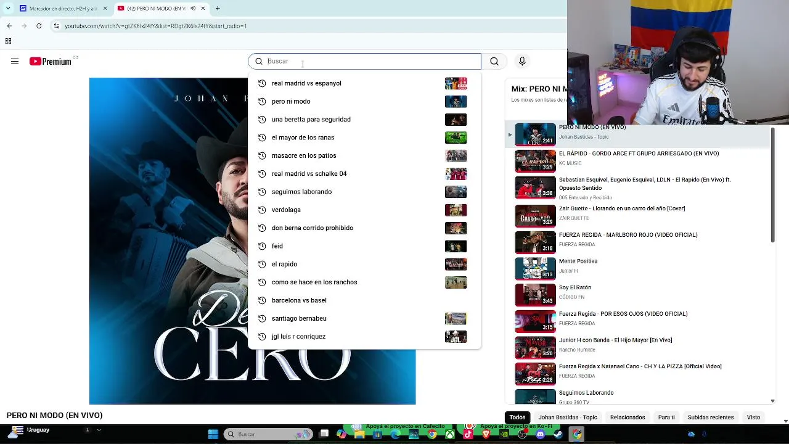Image resolution: width=789 pixels, height=444 pixels.
Task: Go back to the previous page
Action: tap(9, 26)
